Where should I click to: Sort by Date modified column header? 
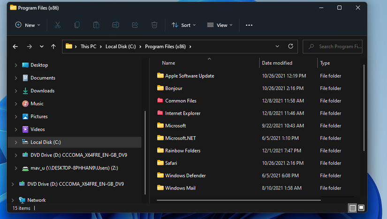click(277, 63)
